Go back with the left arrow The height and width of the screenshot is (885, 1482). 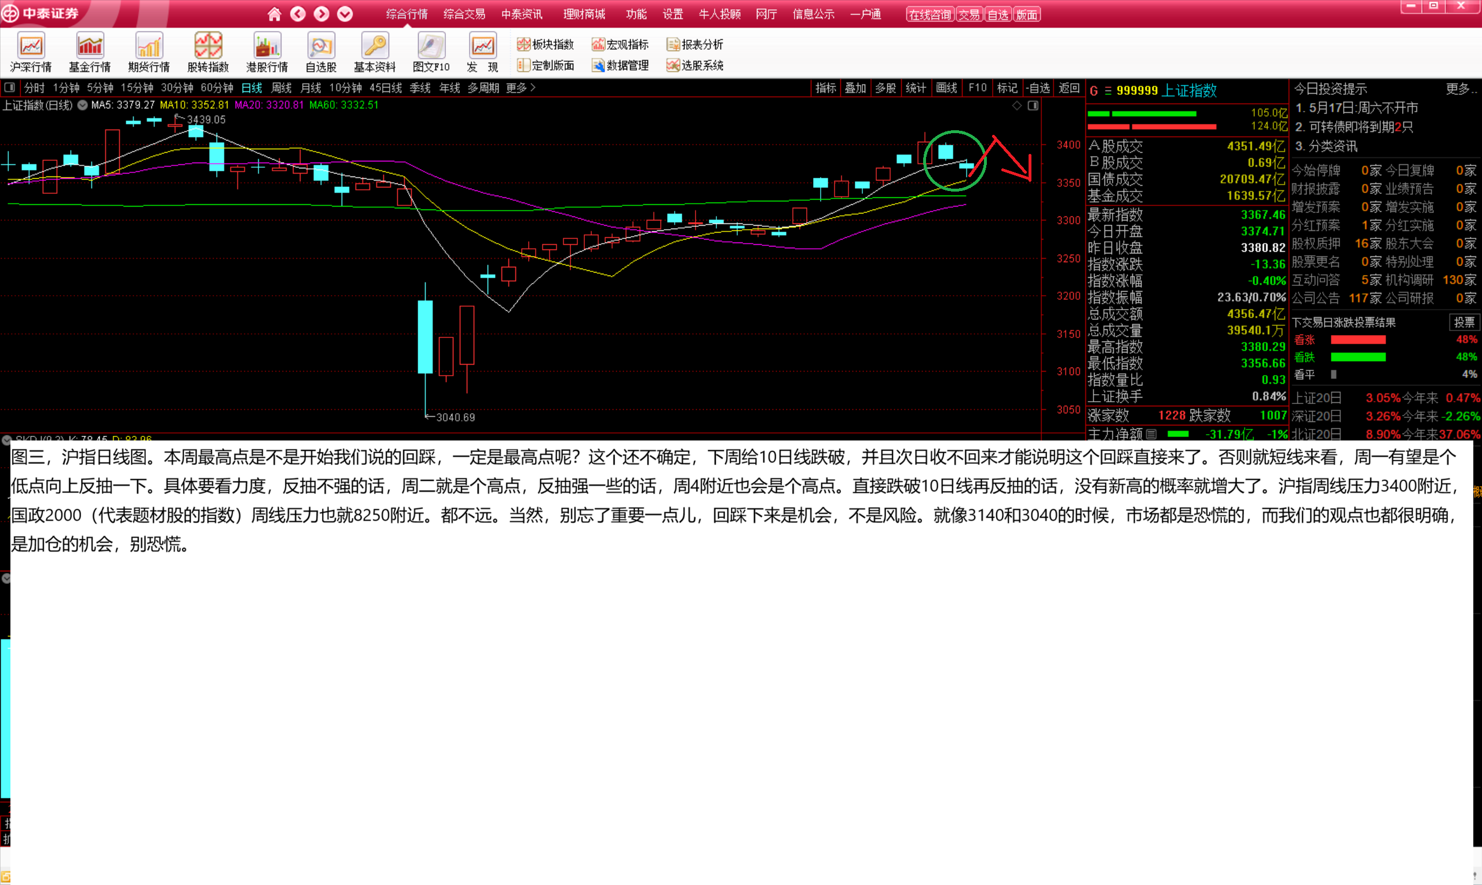click(x=298, y=14)
